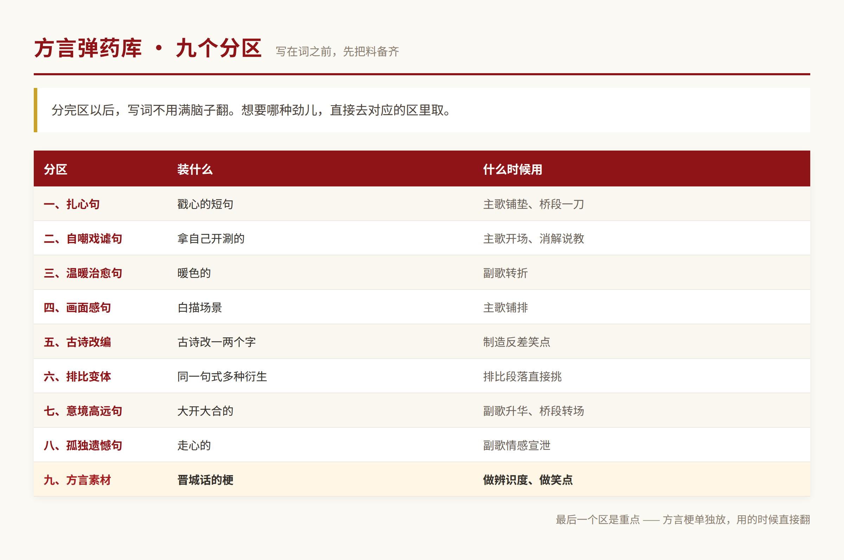Select the row label 三、温暖治愈句
The image size is (844, 560).
83,273
